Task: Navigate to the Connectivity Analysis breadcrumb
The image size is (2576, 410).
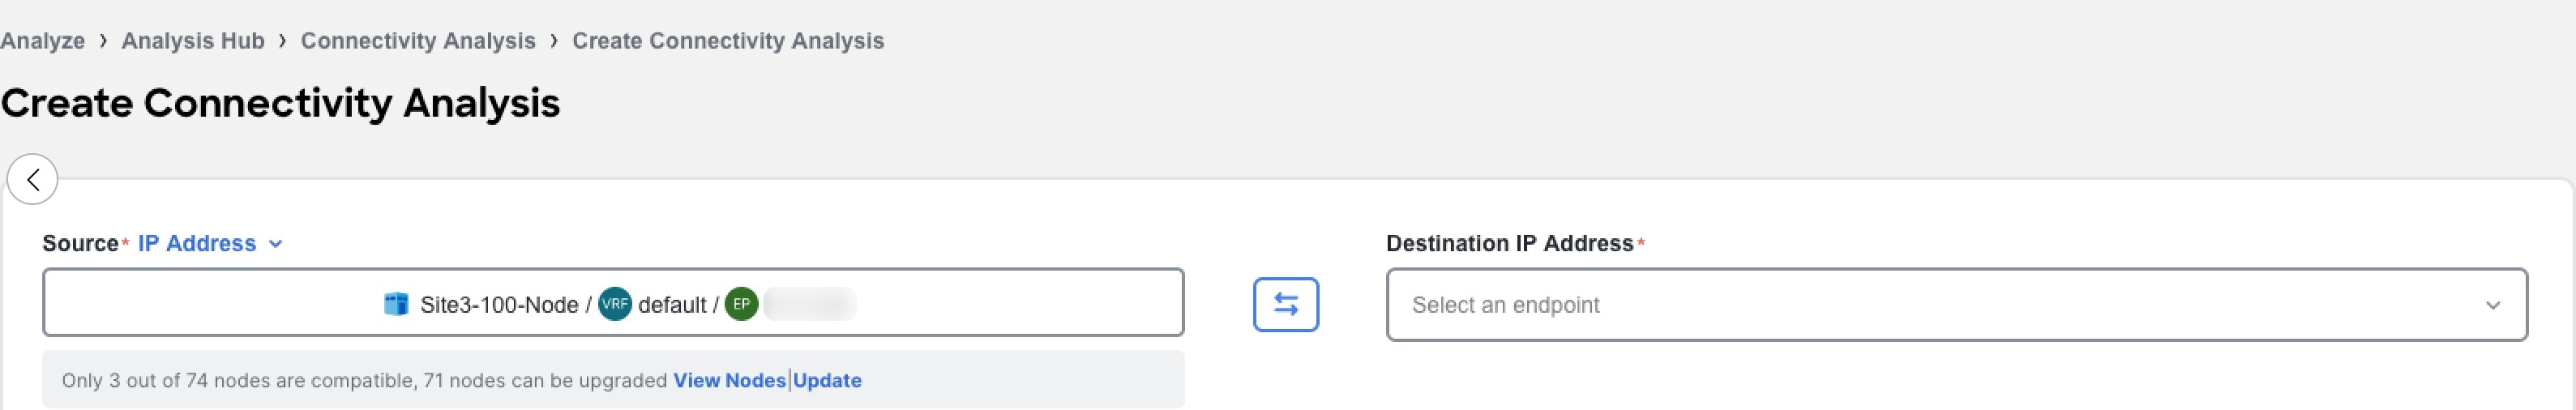Action: coord(418,41)
